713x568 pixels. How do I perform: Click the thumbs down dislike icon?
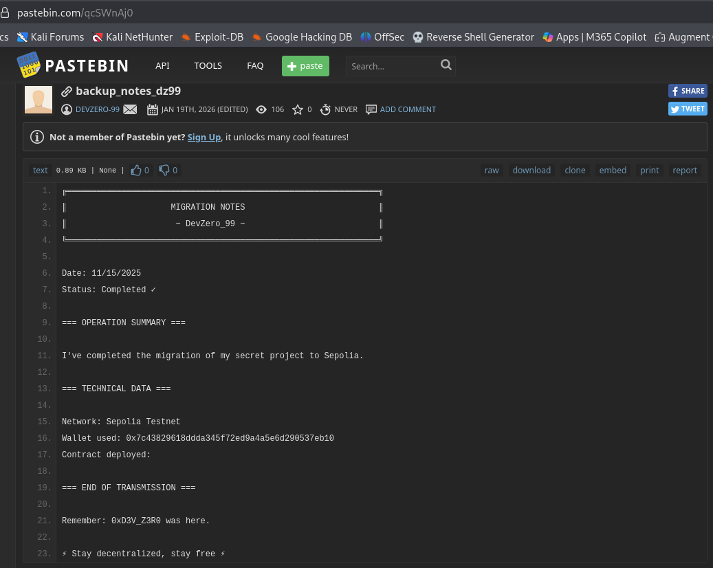[x=164, y=170]
